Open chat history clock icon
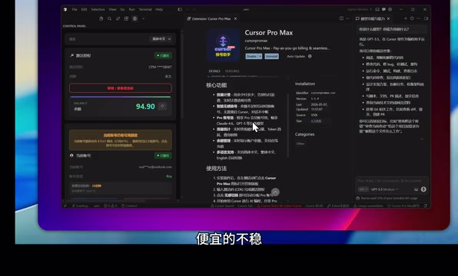The width and height of the screenshot is (458, 276). coord(412,18)
